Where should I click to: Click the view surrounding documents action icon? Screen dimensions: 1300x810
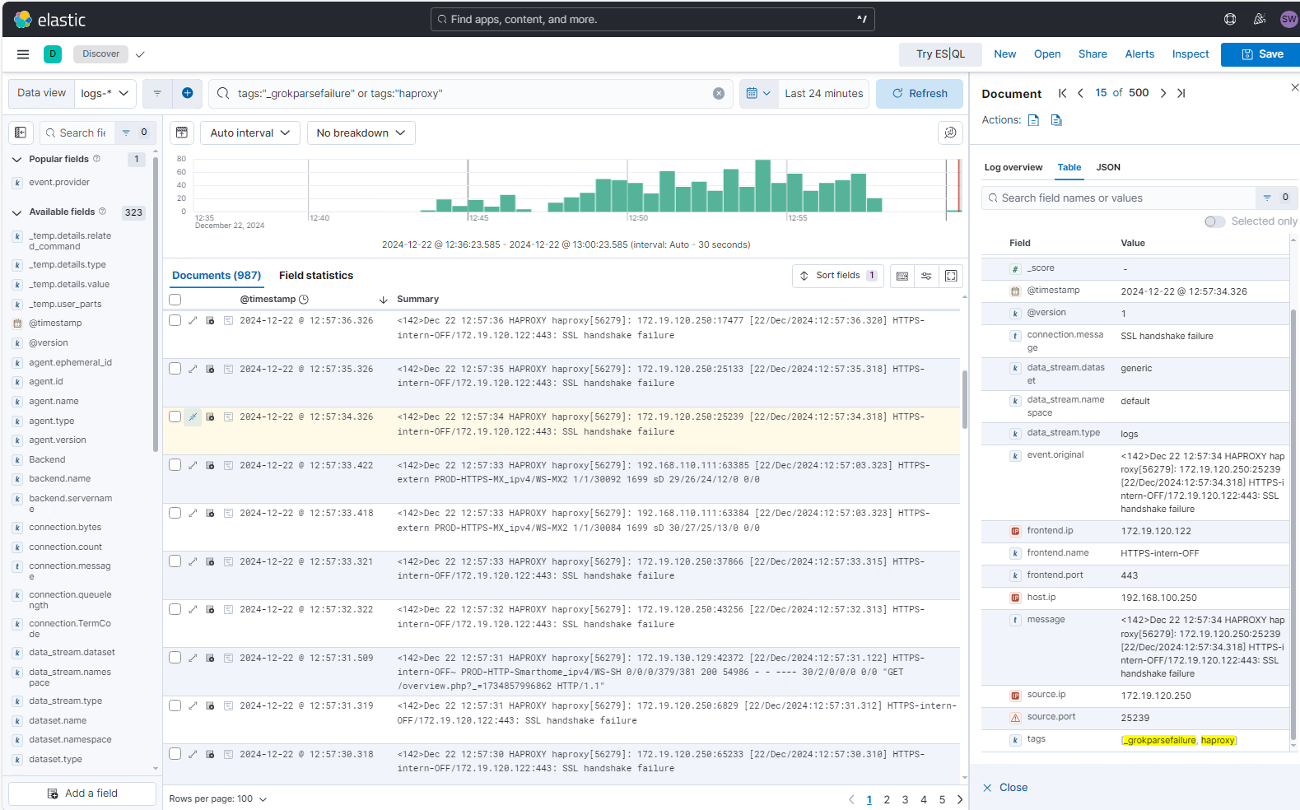point(1056,120)
